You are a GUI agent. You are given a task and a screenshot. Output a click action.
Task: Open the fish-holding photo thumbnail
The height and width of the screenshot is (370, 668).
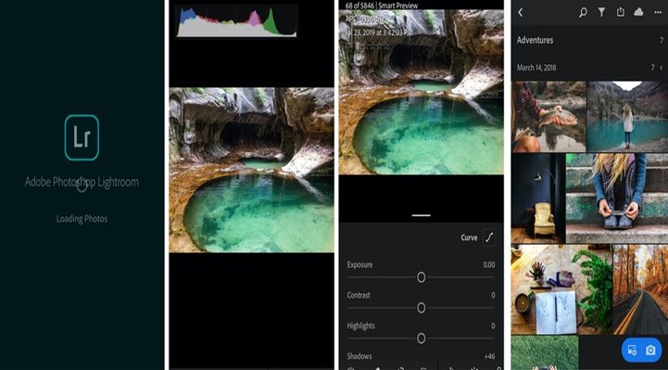point(548,116)
